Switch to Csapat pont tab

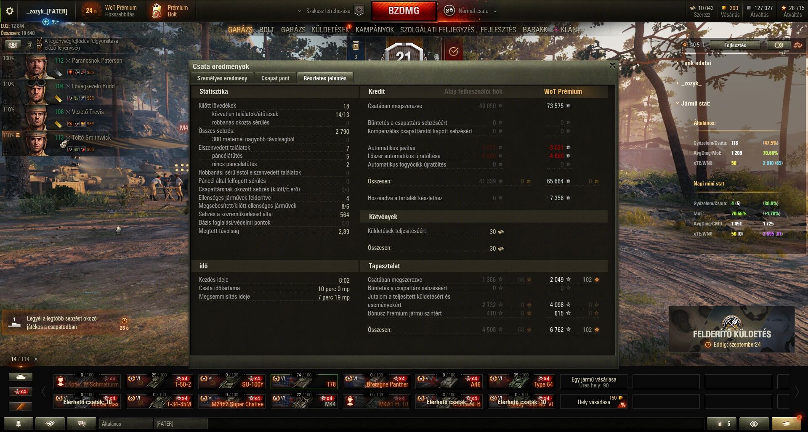coord(275,78)
